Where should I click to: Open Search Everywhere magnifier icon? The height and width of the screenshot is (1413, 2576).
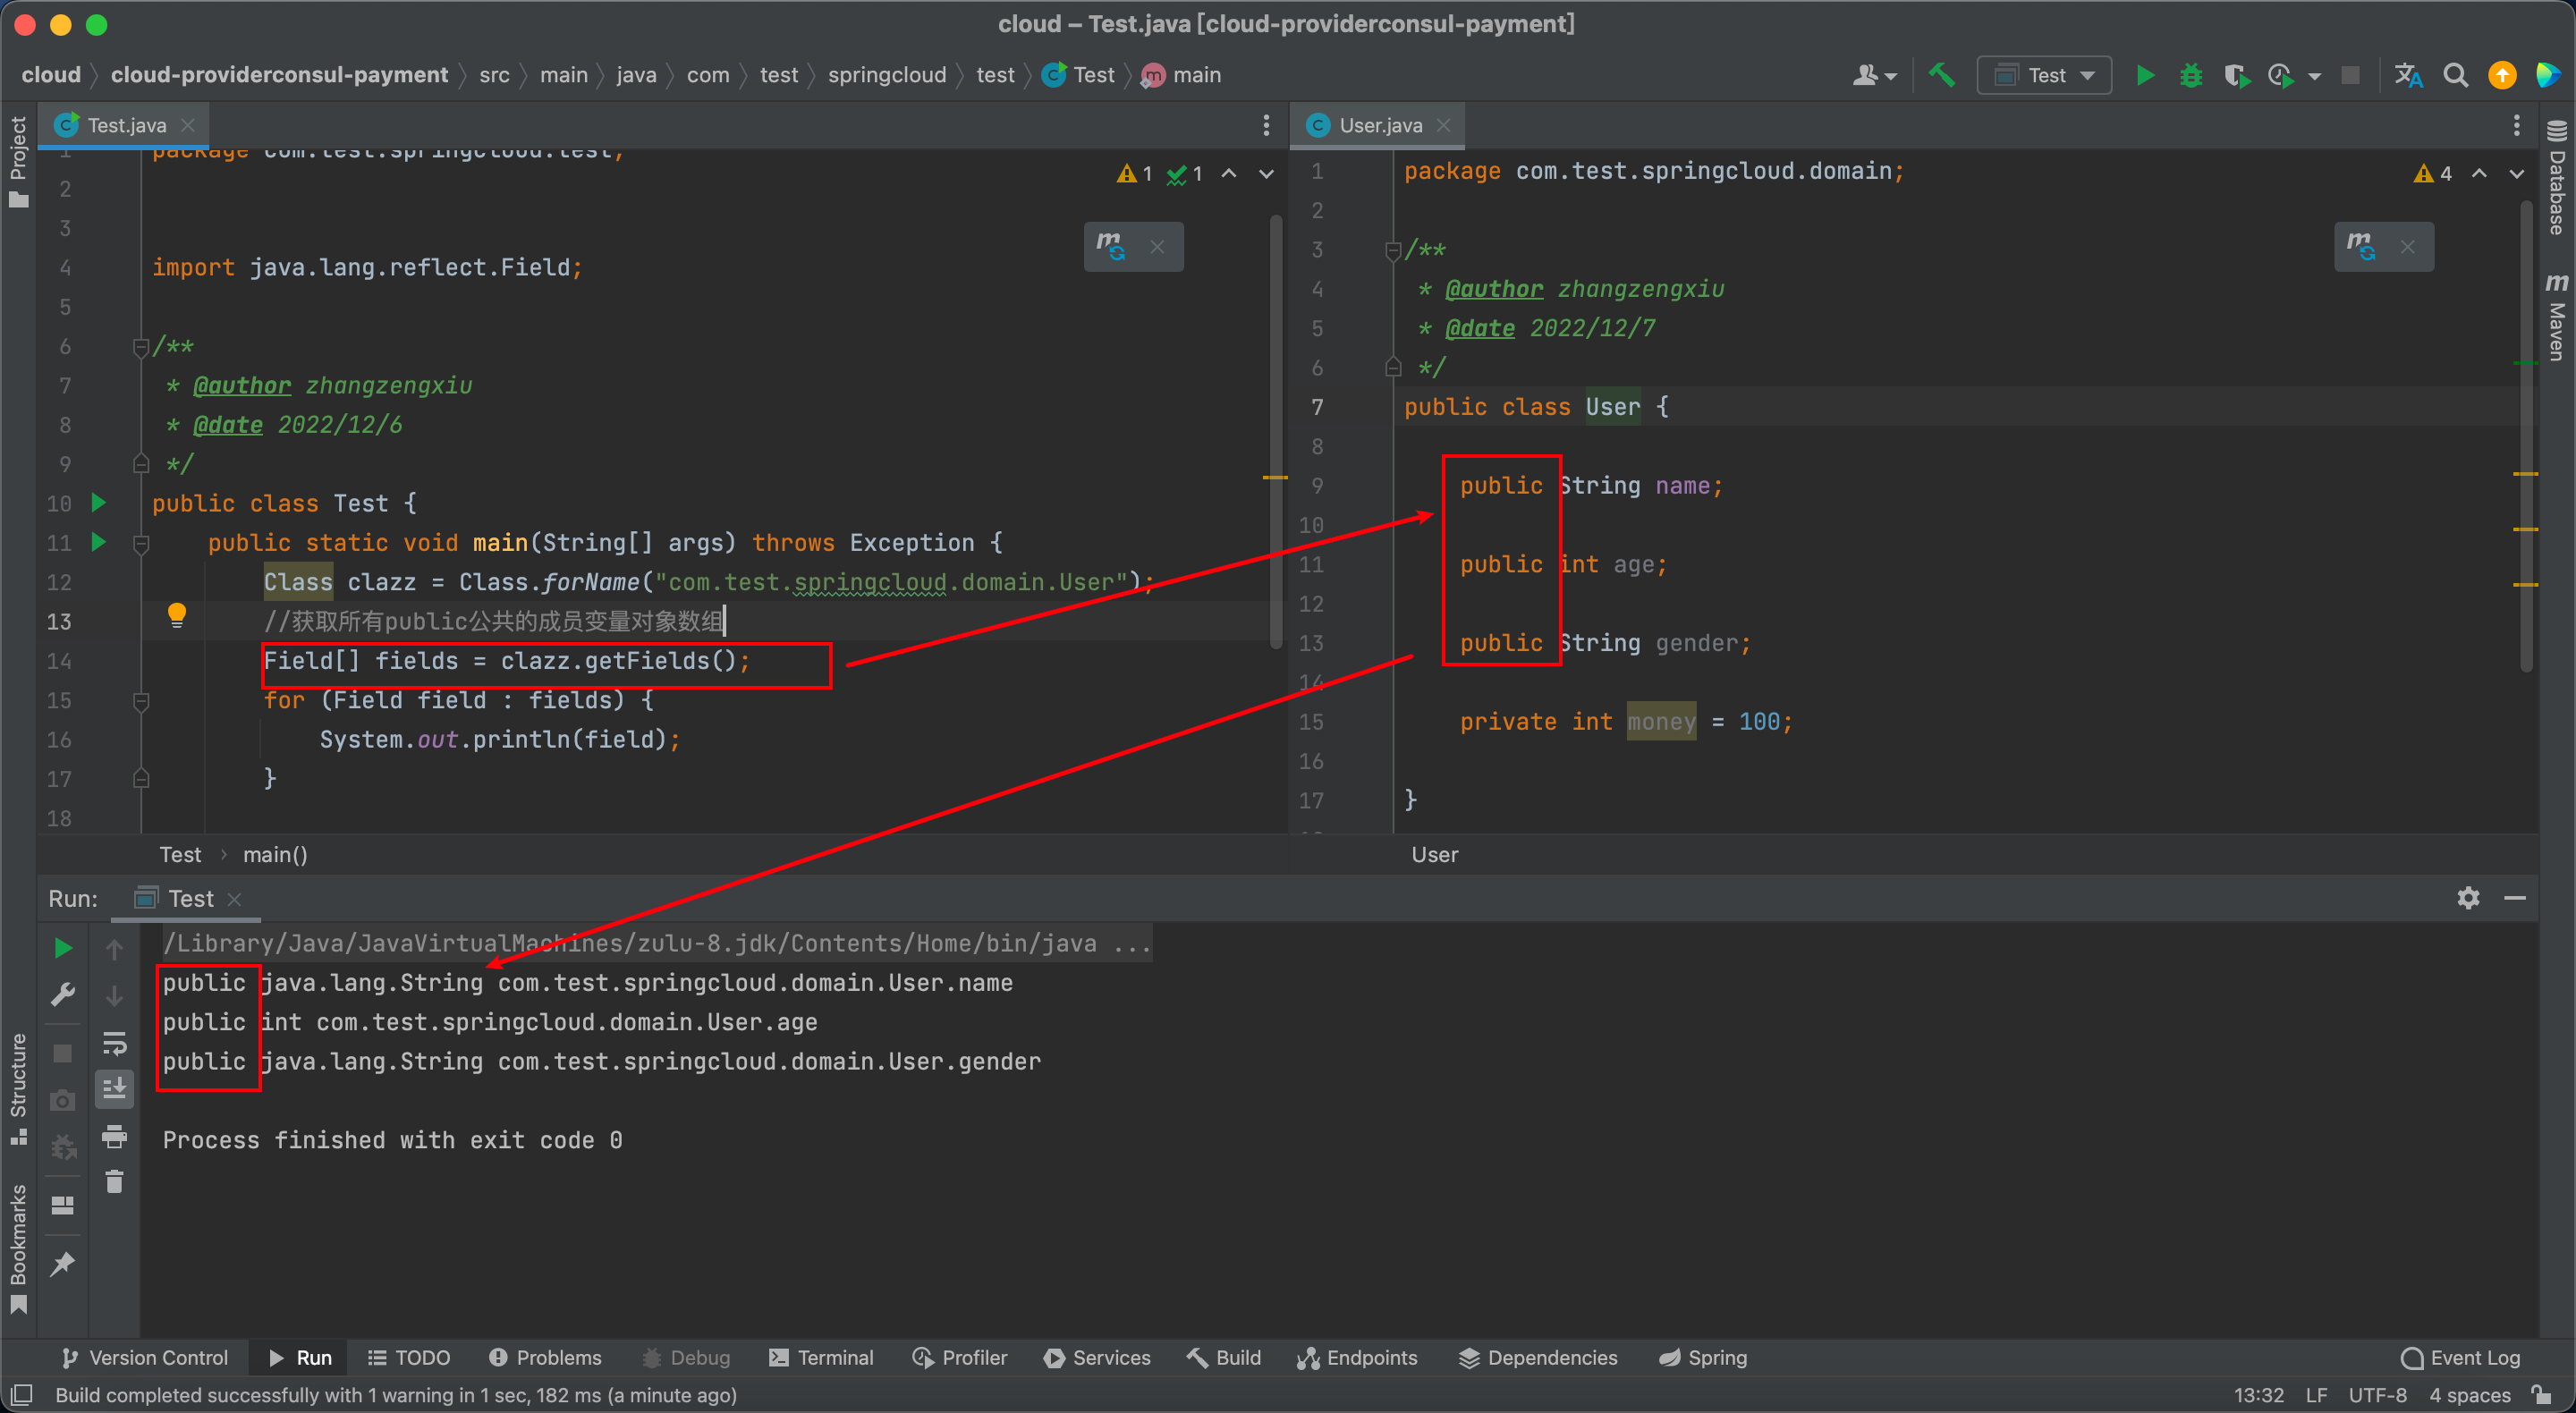point(2455,76)
